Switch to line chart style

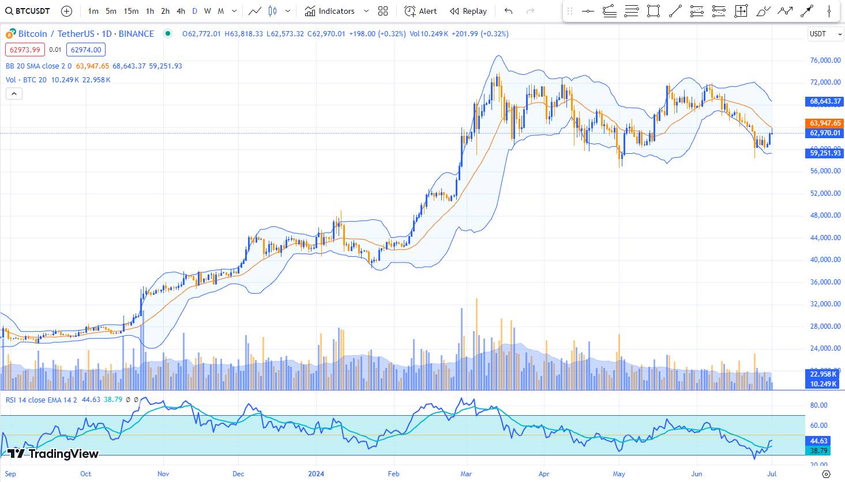(x=254, y=11)
